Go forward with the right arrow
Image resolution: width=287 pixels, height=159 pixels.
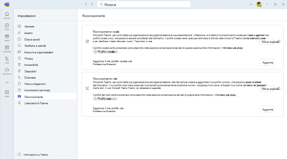pyautogui.click(x=92, y=4)
